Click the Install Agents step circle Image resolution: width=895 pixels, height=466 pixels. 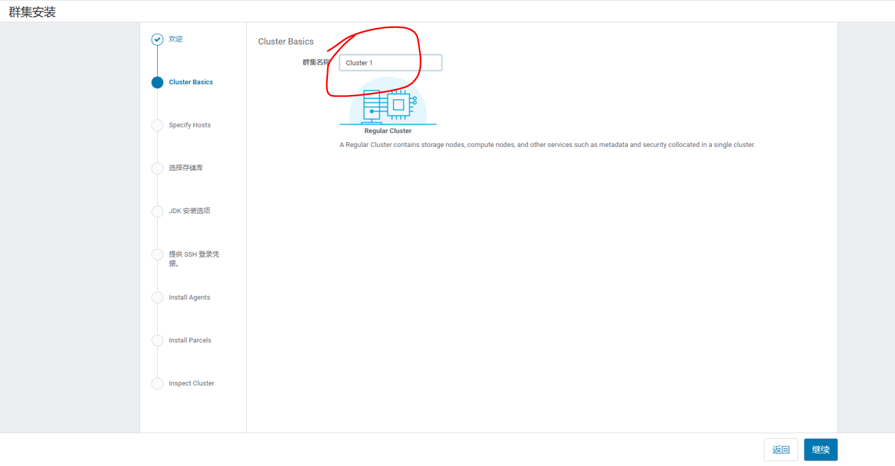157,297
